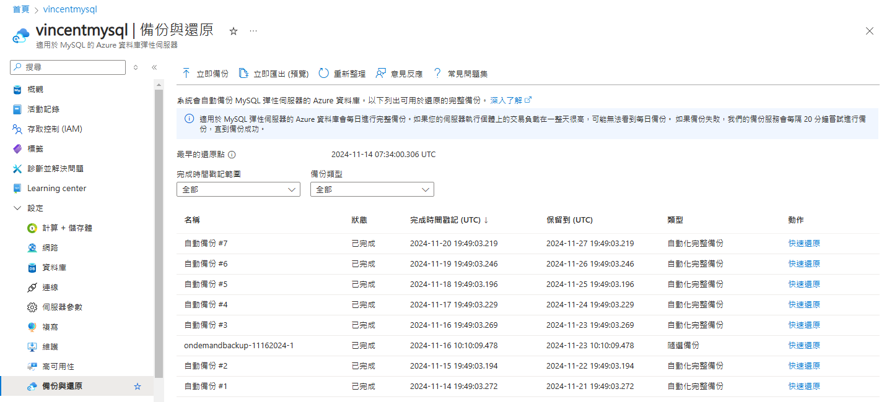
Task: Click the 診斷並解決問題 wrench icon
Action: [x=17, y=169]
